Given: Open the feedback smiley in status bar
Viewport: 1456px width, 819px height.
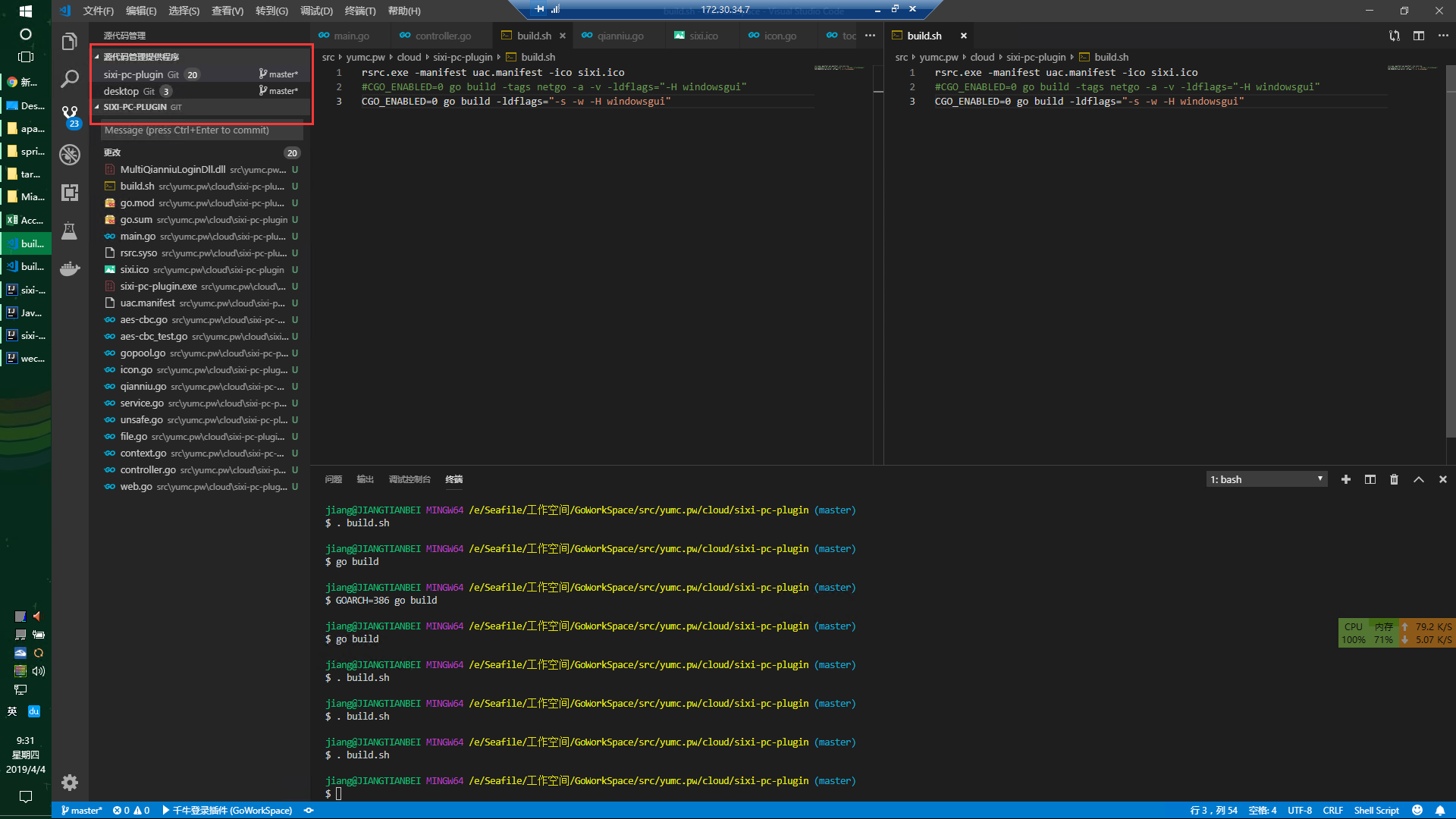Looking at the screenshot, I should click(1417, 810).
